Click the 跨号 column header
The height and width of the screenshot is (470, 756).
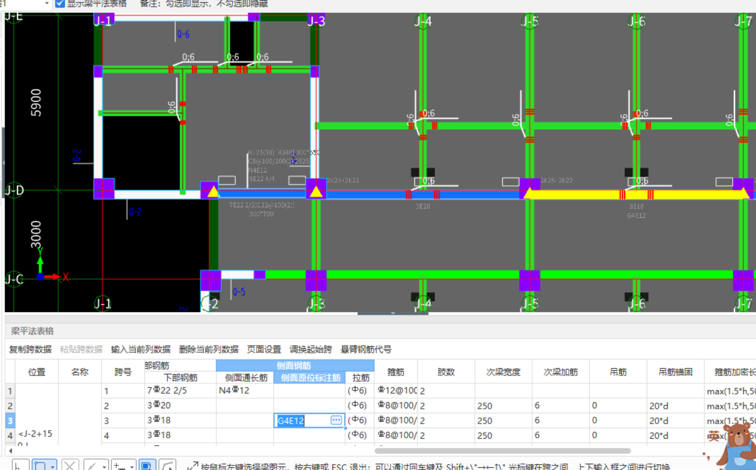tap(123, 371)
